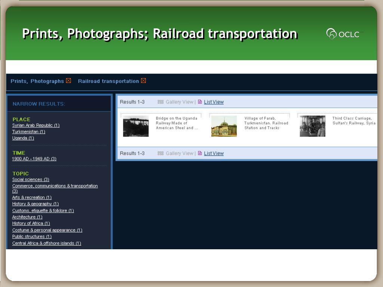The image size is (383, 287).
Task: Open the bottom List View link
Action: click(x=214, y=154)
